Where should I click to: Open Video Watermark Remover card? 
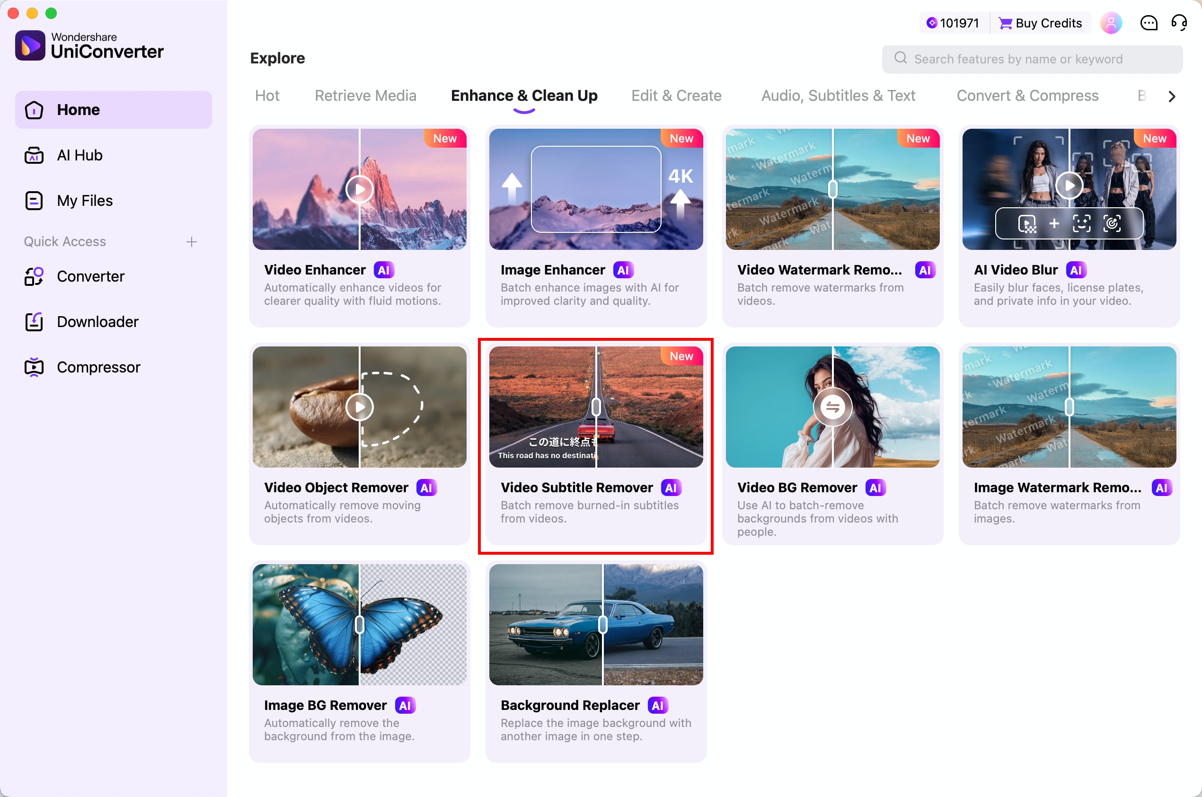tap(832, 226)
